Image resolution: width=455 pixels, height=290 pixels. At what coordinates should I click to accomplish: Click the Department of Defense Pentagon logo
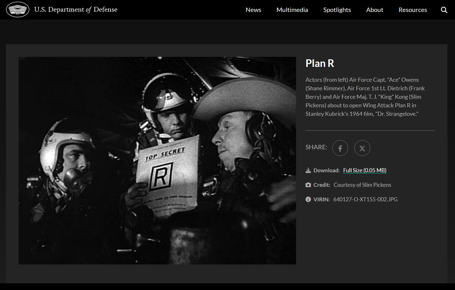[18, 9]
